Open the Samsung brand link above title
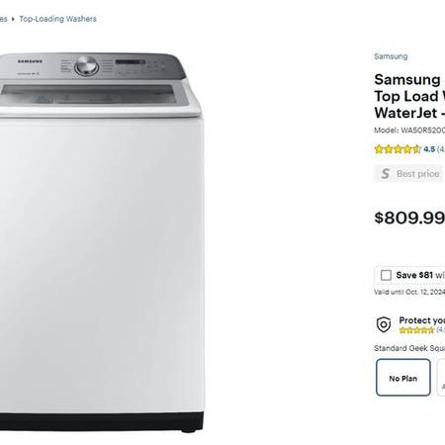This screenshot has width=445, height=445. [x=391, y=56]
